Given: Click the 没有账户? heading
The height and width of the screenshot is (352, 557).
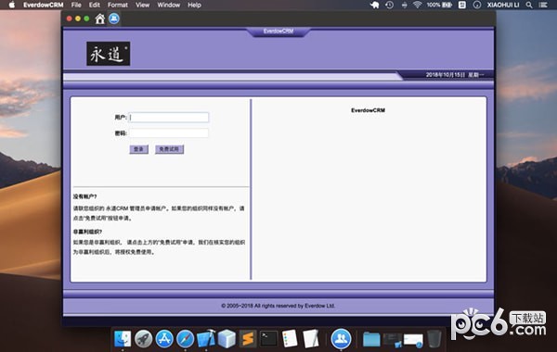Looking at the screenshot, I should click(x=84, y=196).
